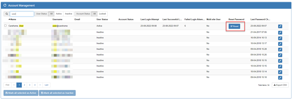Show only Locked accounts

pyautogui.click(x=102, y=14)
